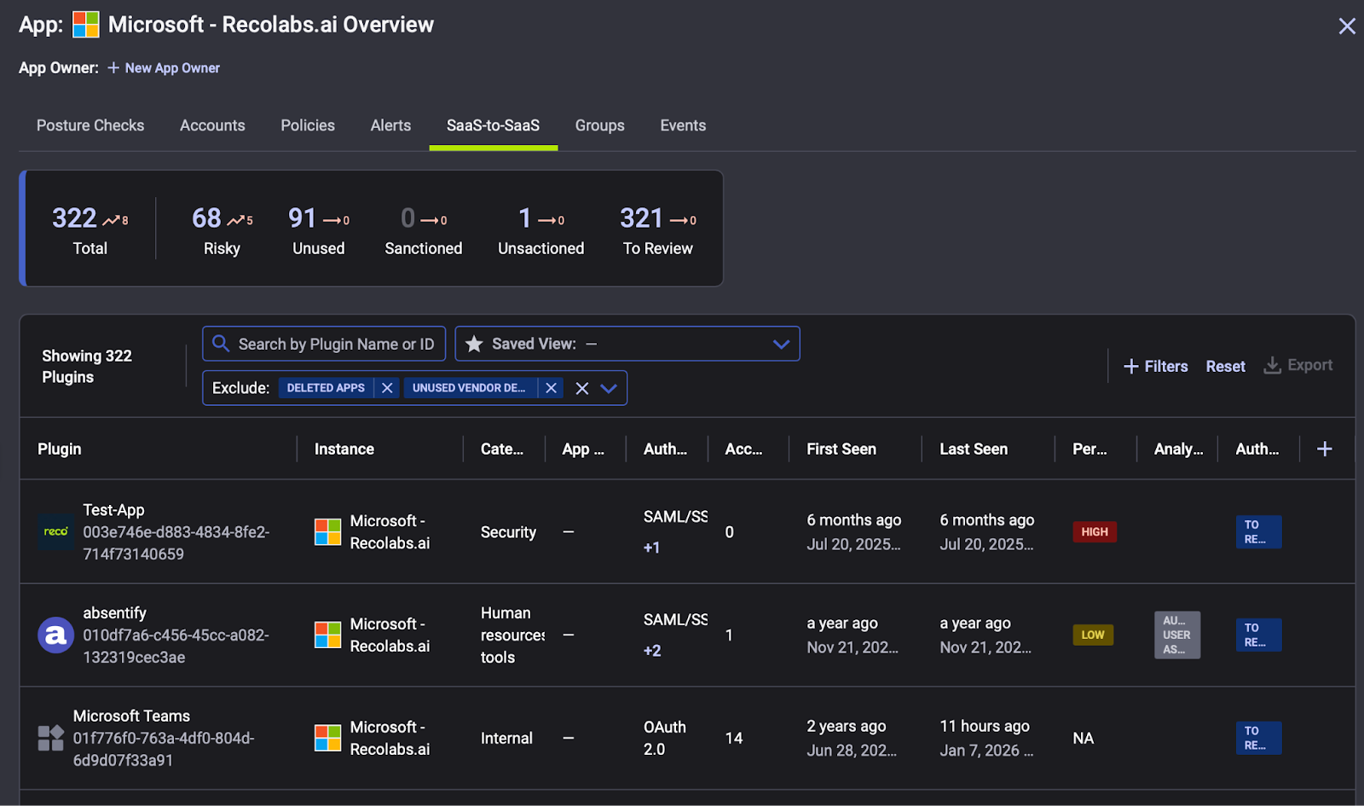Image resolution: width=1364 pixels, height=806 pixels.
Task: Open the Saved View dropdown
Action: click(627, 344)
